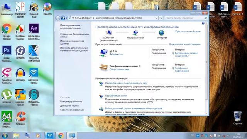
Task: Click the forward navigation arrow button
Action: tap(63, 18)
